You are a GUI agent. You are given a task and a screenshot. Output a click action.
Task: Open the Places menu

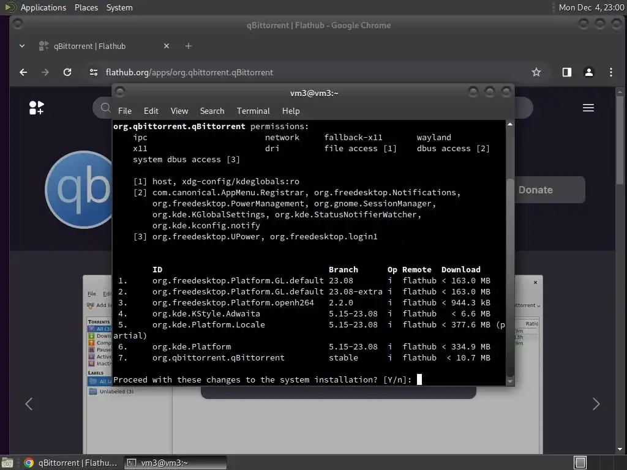86,7
